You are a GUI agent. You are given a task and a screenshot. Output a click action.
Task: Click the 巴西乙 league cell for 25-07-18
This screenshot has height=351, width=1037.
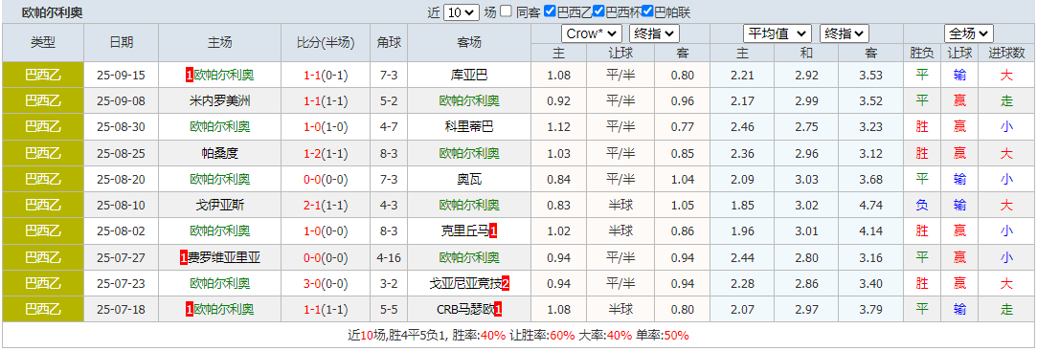43,309
